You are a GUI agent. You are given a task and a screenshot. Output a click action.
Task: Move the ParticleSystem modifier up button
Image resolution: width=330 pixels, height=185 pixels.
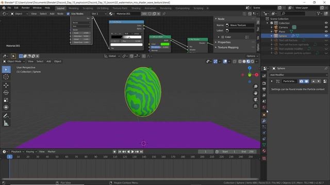click(313, 81)
